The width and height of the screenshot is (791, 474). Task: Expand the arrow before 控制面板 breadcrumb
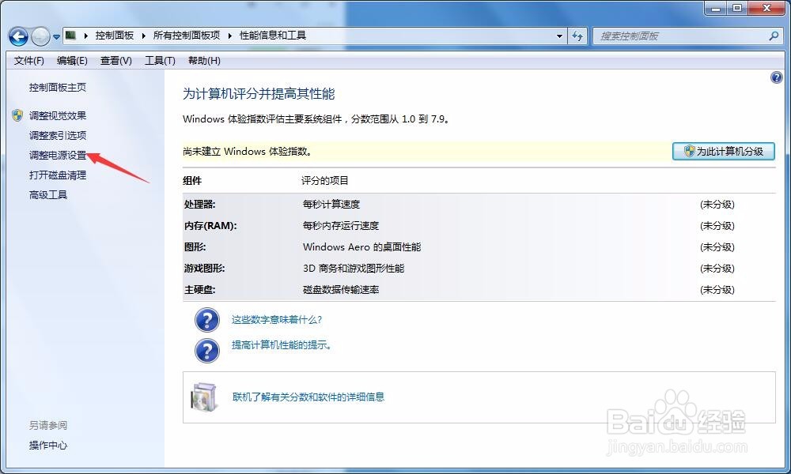coord(85,36)
